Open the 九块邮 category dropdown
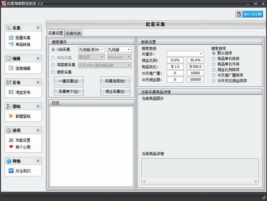The width and height of the screenshot is (267, 201). (129, 50)
